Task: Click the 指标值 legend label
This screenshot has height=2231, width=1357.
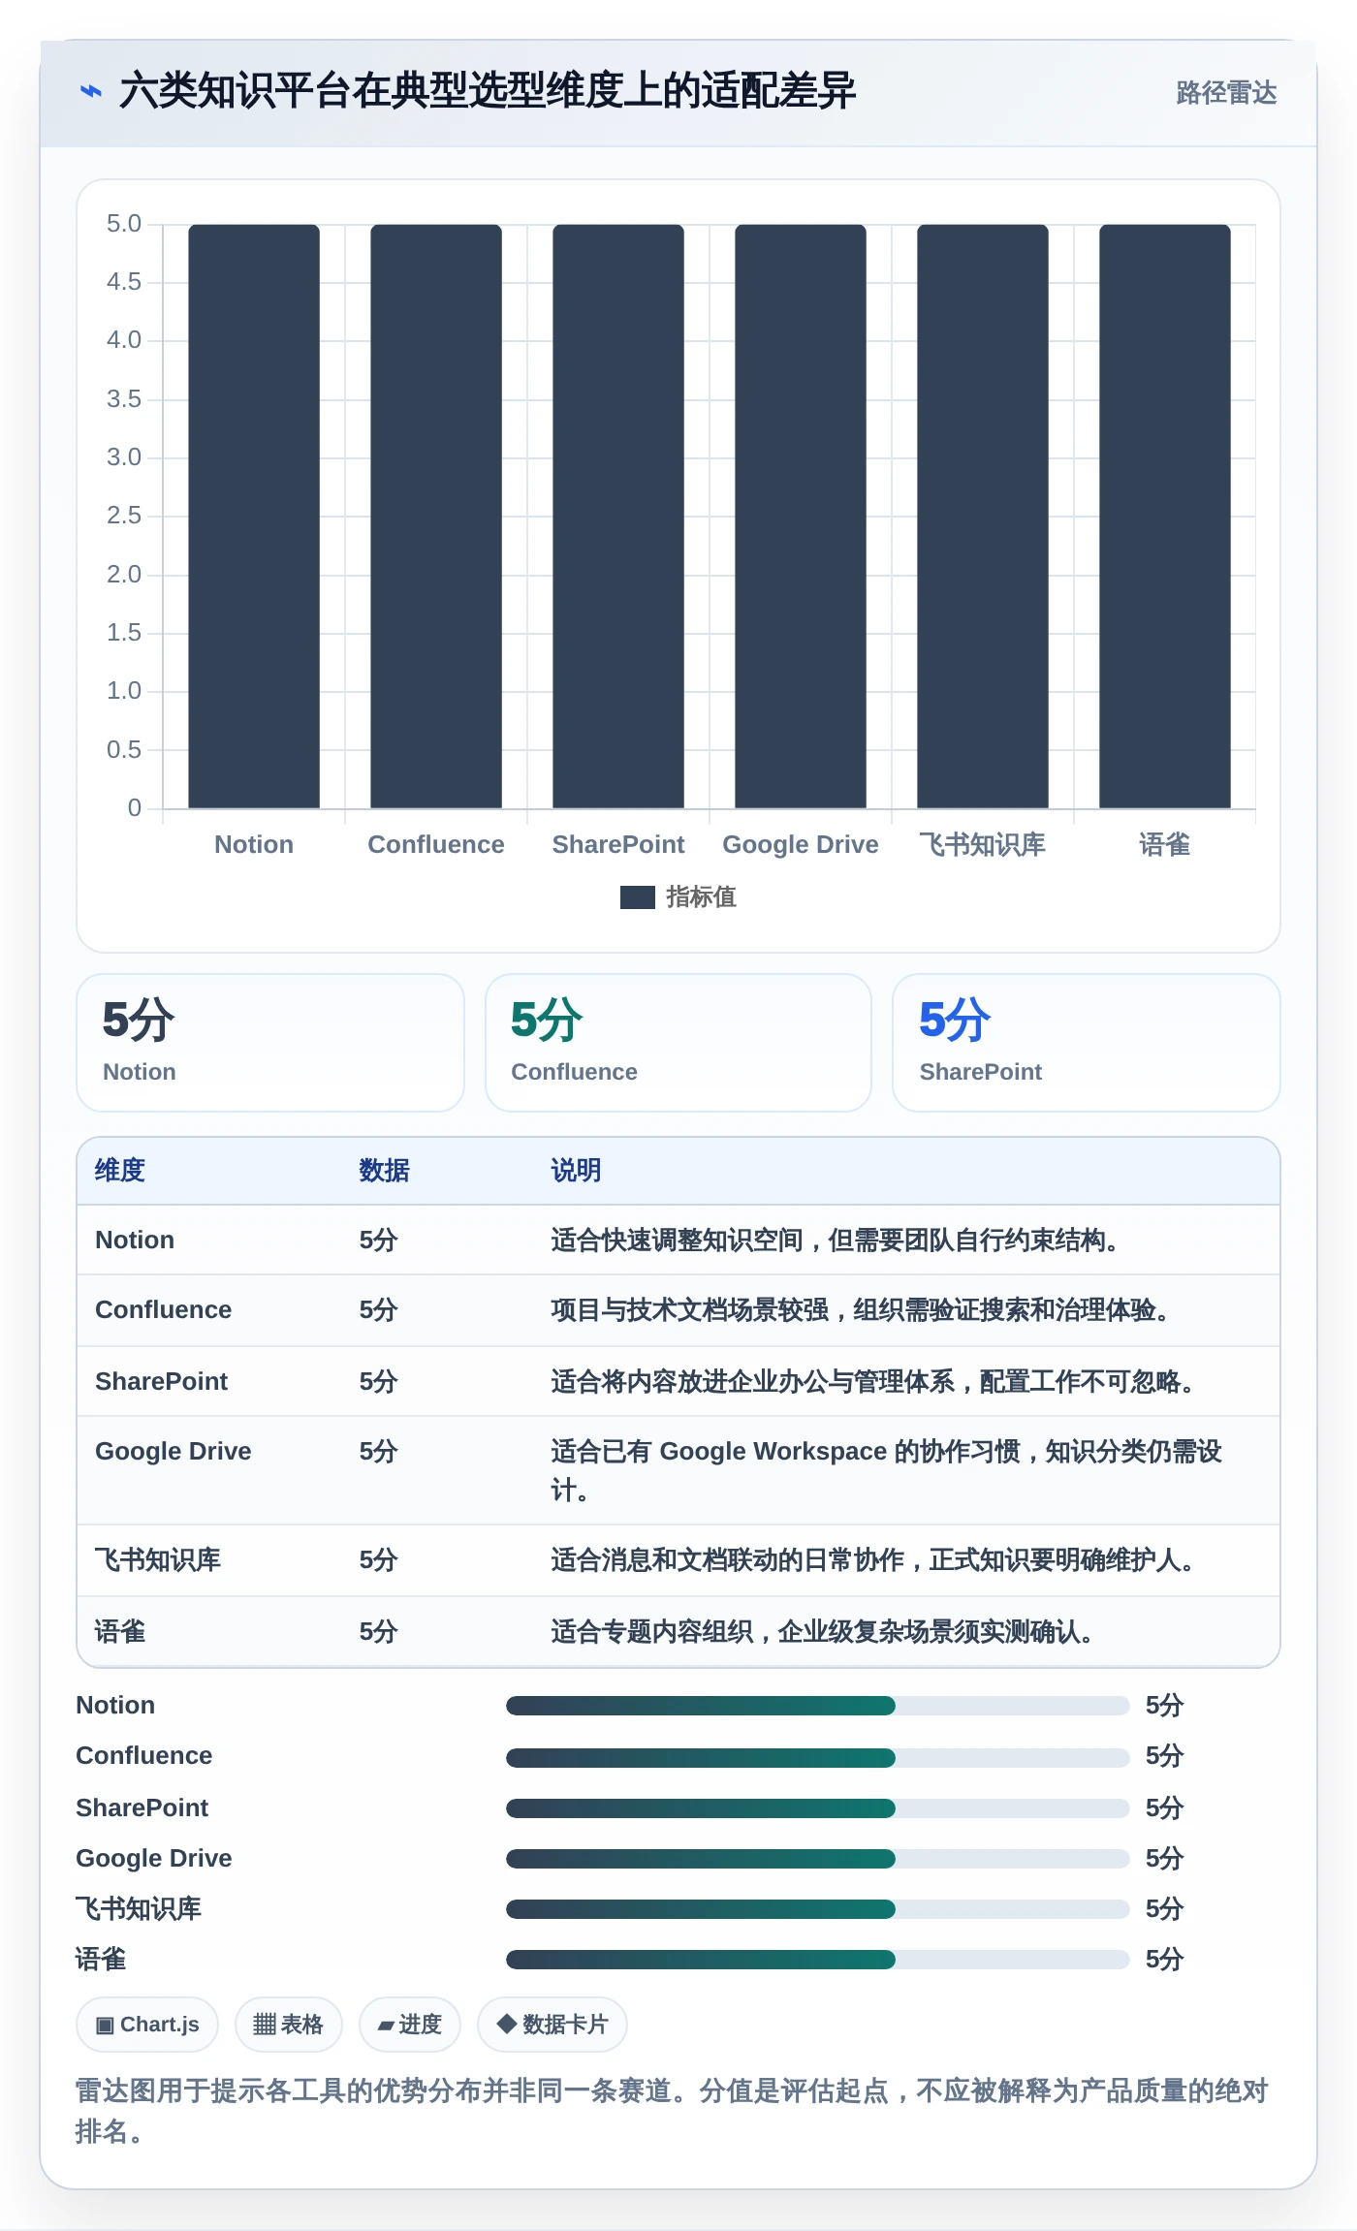Action: 702,897
